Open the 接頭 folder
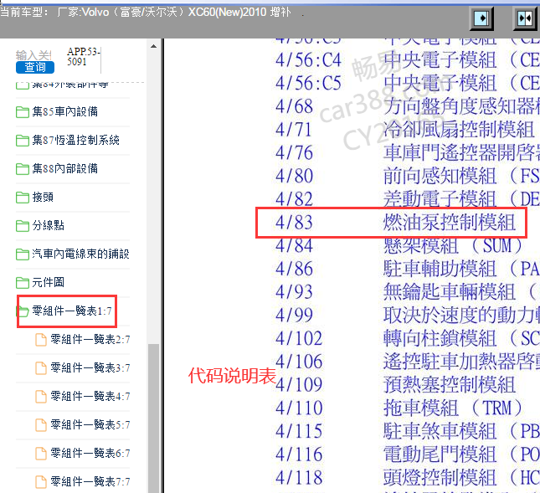The image size is (540, 493). 43,197
